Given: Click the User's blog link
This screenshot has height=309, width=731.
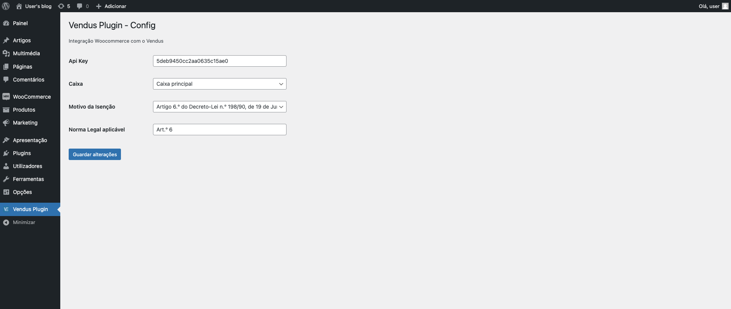Looking at the screenshot, I should (38, 6).
